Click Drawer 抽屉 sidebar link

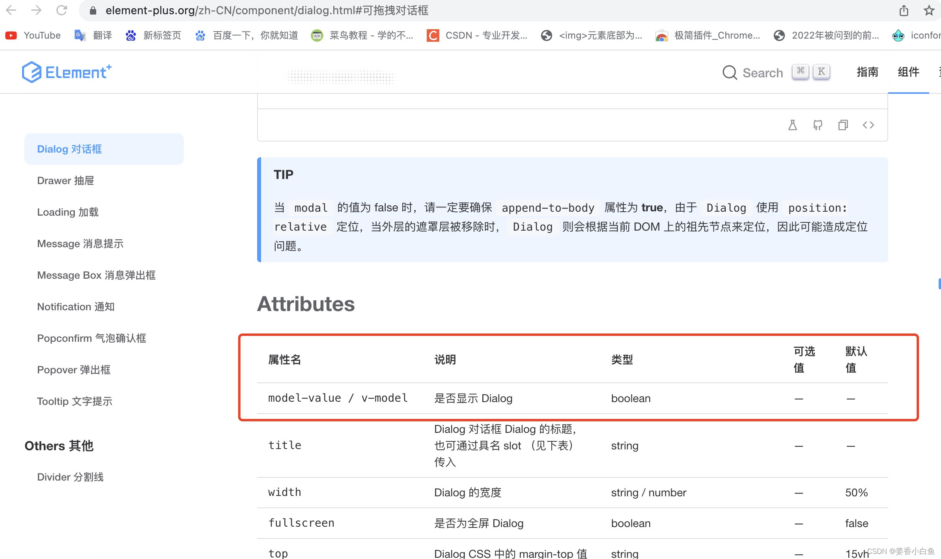(x=66, y=180)
